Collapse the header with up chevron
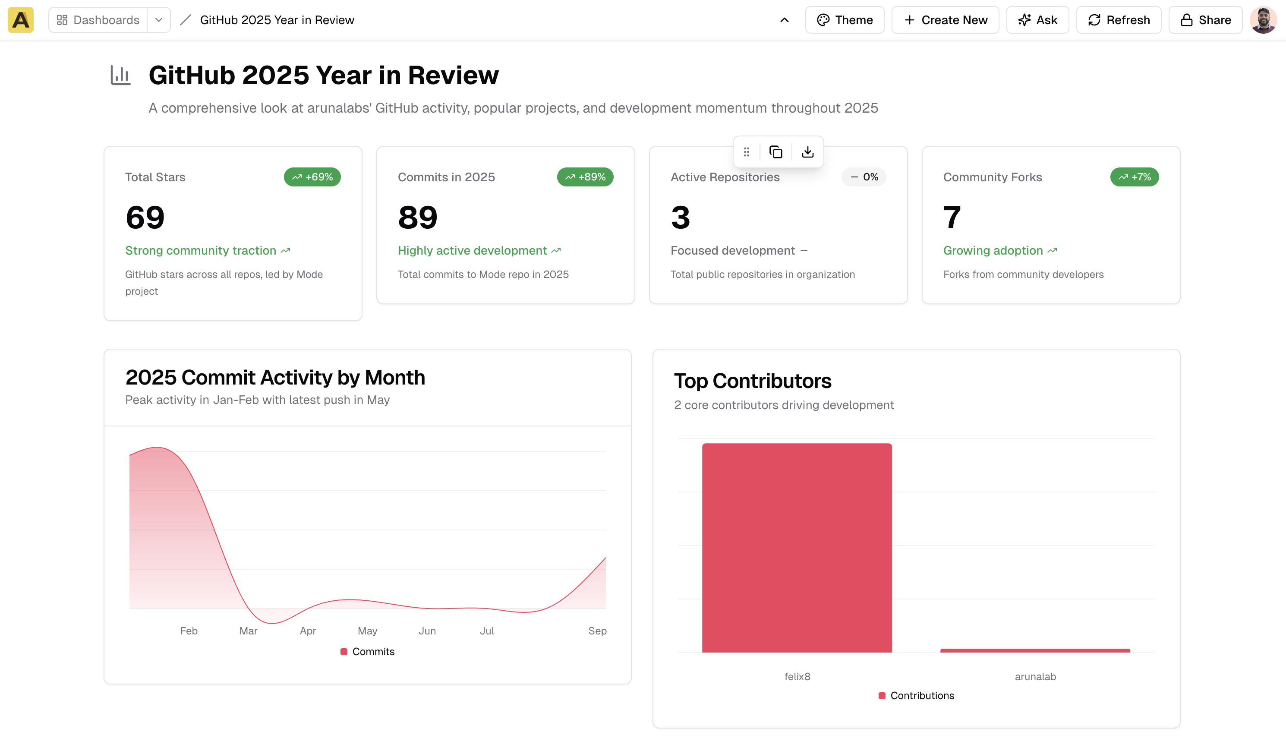This screenshot has height=738, width=1286. pos(785,20)
